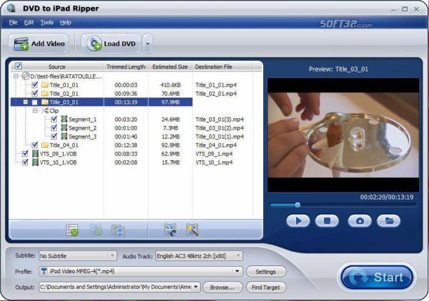429x301 pixels.
Task: Click the clip video scissors icon in toolbar
Action: [x=170, y=230]
